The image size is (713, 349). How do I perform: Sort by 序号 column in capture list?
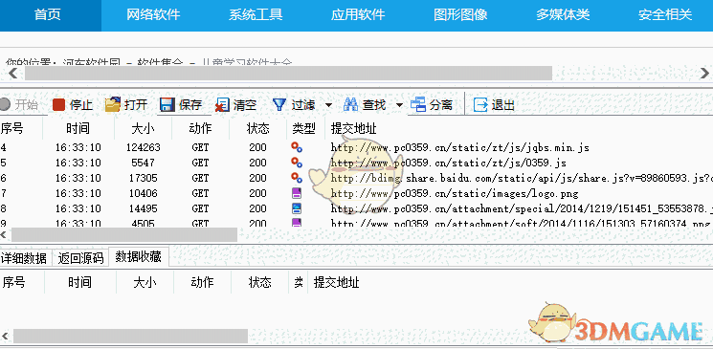[21, 128]
